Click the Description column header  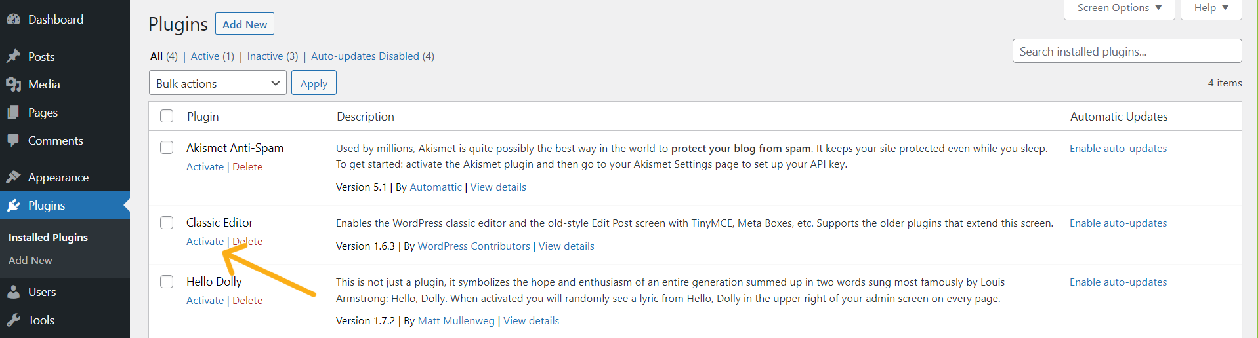366,117
